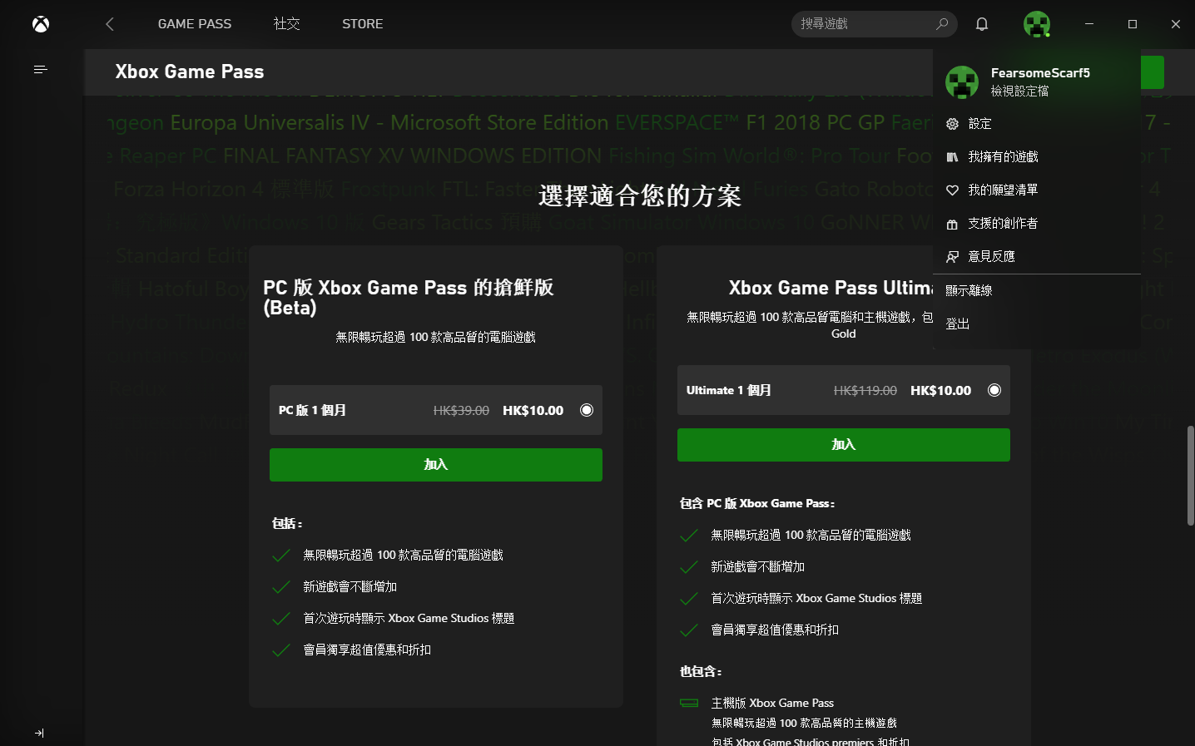The image size is (1195, 746).
Task: Click the profile avatar in top bar
Action: click(x=1037, y=24)
